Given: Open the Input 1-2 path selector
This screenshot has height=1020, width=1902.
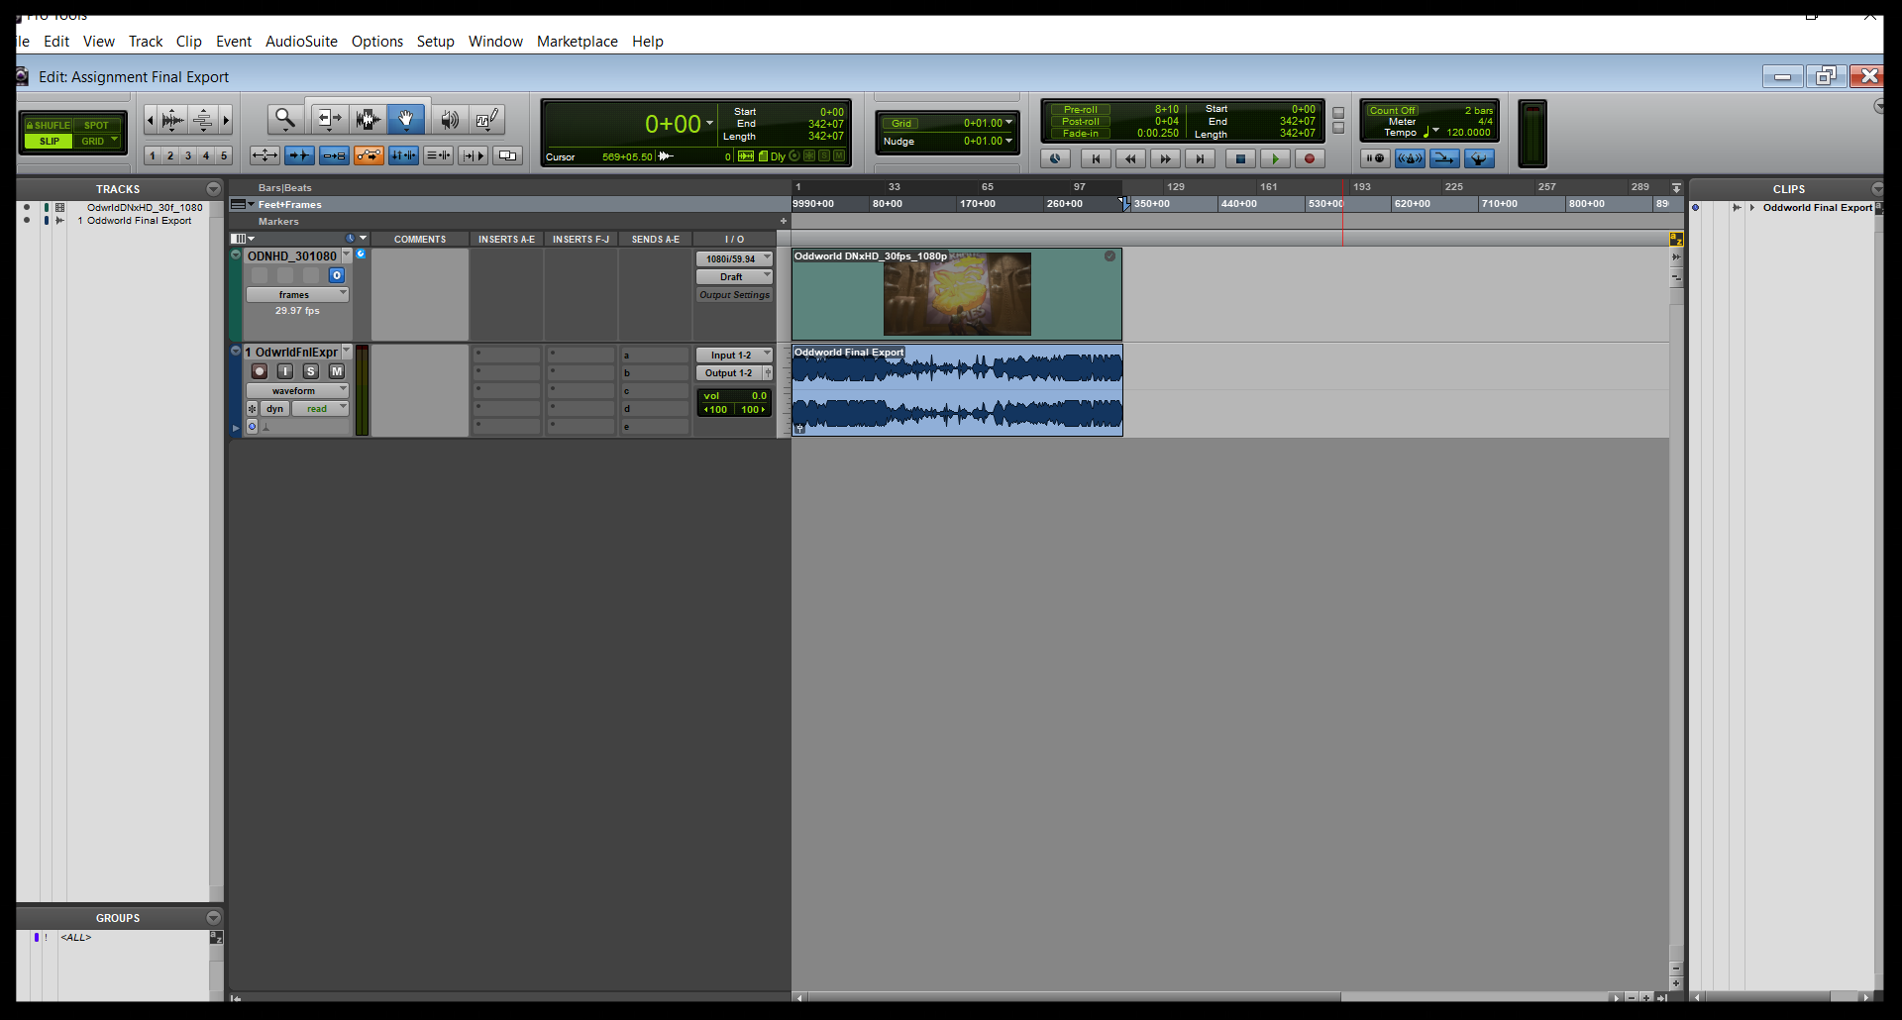Looking at the screenshot, I should [734, 356].
